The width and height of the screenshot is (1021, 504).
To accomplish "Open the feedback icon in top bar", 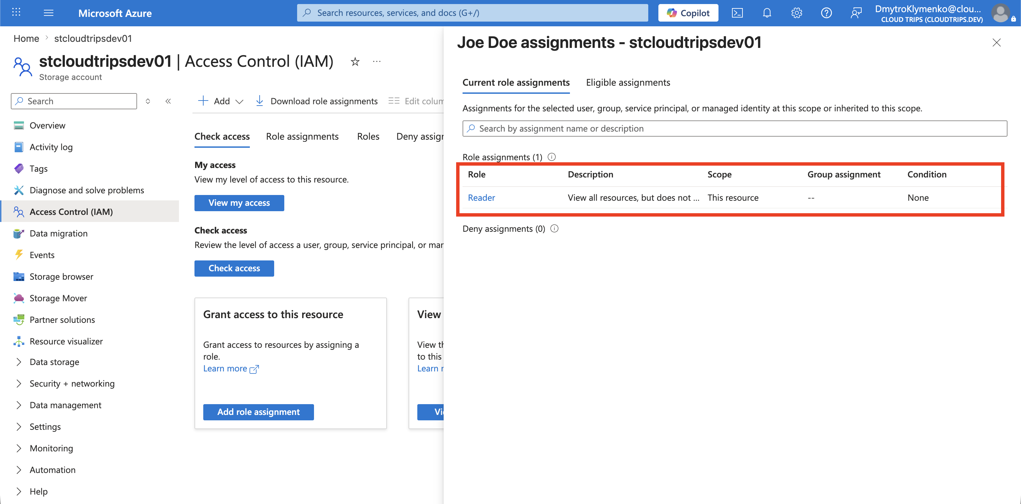I will [x=856, y=13].
